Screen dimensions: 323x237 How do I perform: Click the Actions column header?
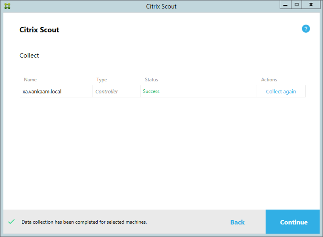269,80
